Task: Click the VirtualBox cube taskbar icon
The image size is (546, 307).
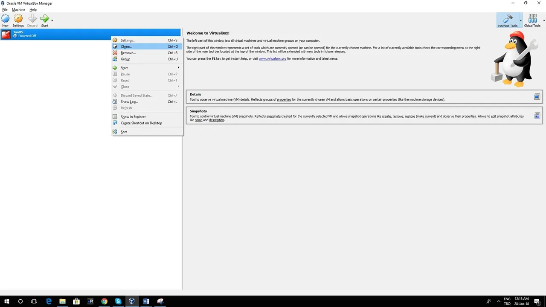Action: point(132,301)
